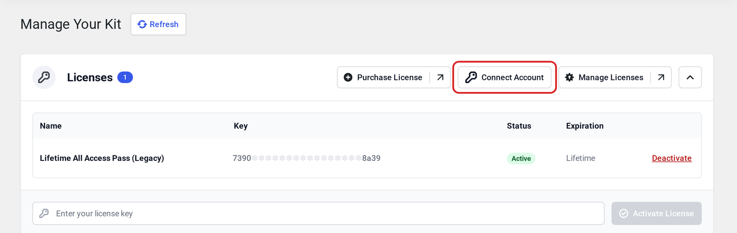
Task: Click the Manage Your Kit heading
Action: 70,24
